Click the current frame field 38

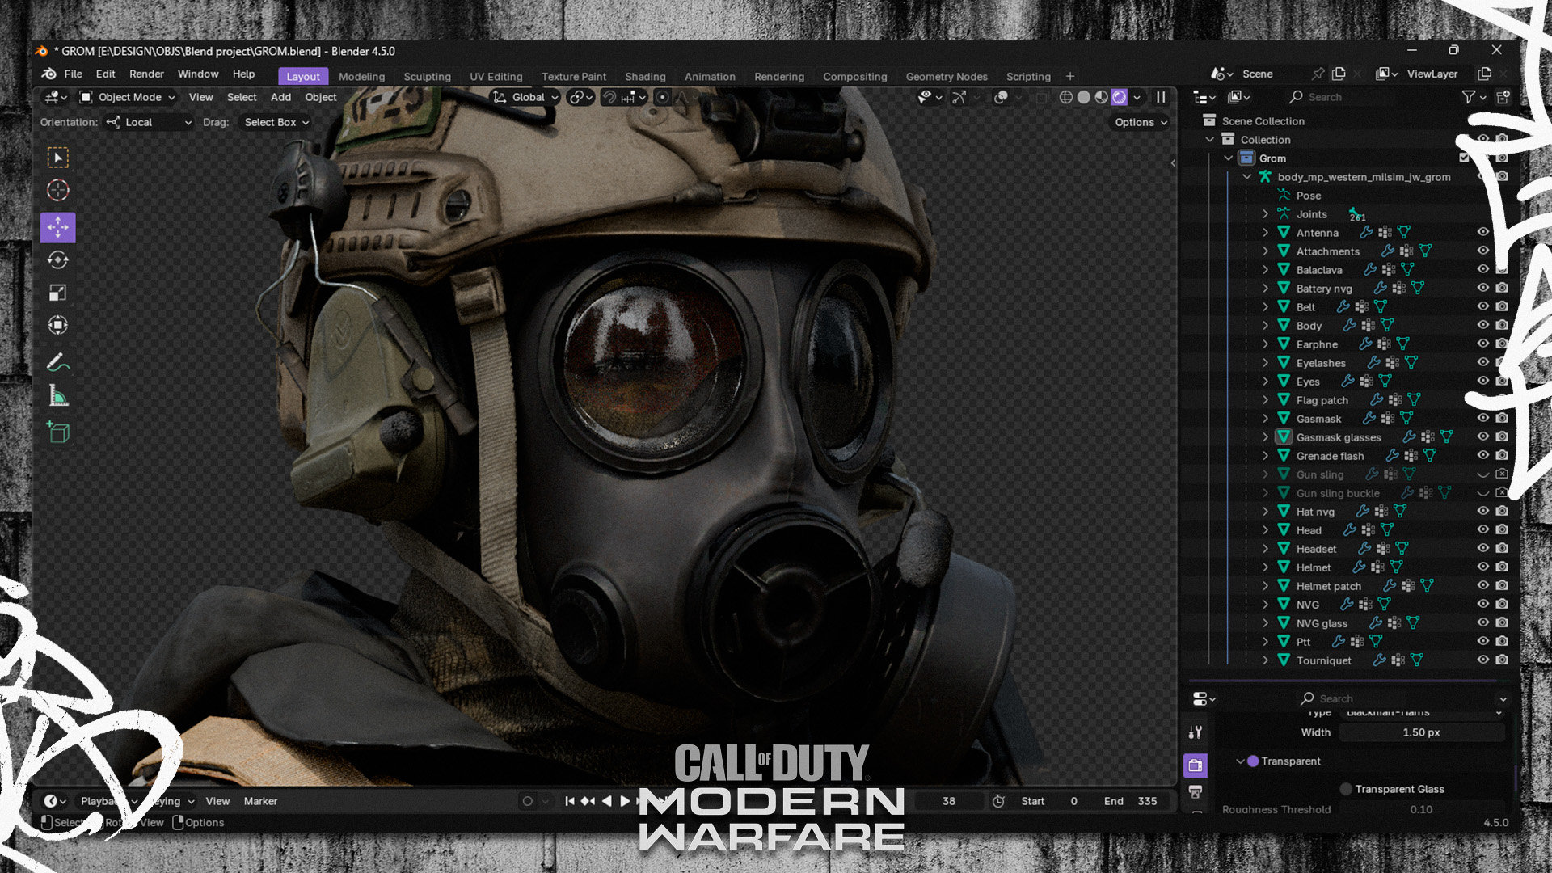(948, 801)
